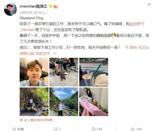Click the riverchan陈溥江 username
The image size is (154, 131).
pyautogui.click(x=33, y=6)
